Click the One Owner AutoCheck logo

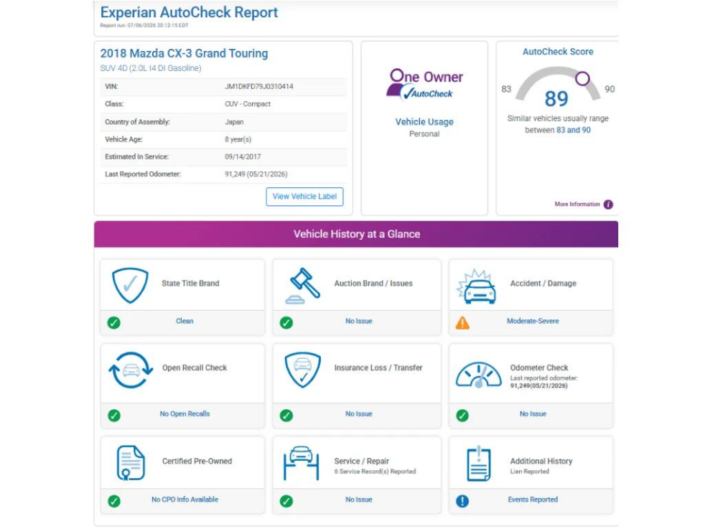(x=424, y=83)
